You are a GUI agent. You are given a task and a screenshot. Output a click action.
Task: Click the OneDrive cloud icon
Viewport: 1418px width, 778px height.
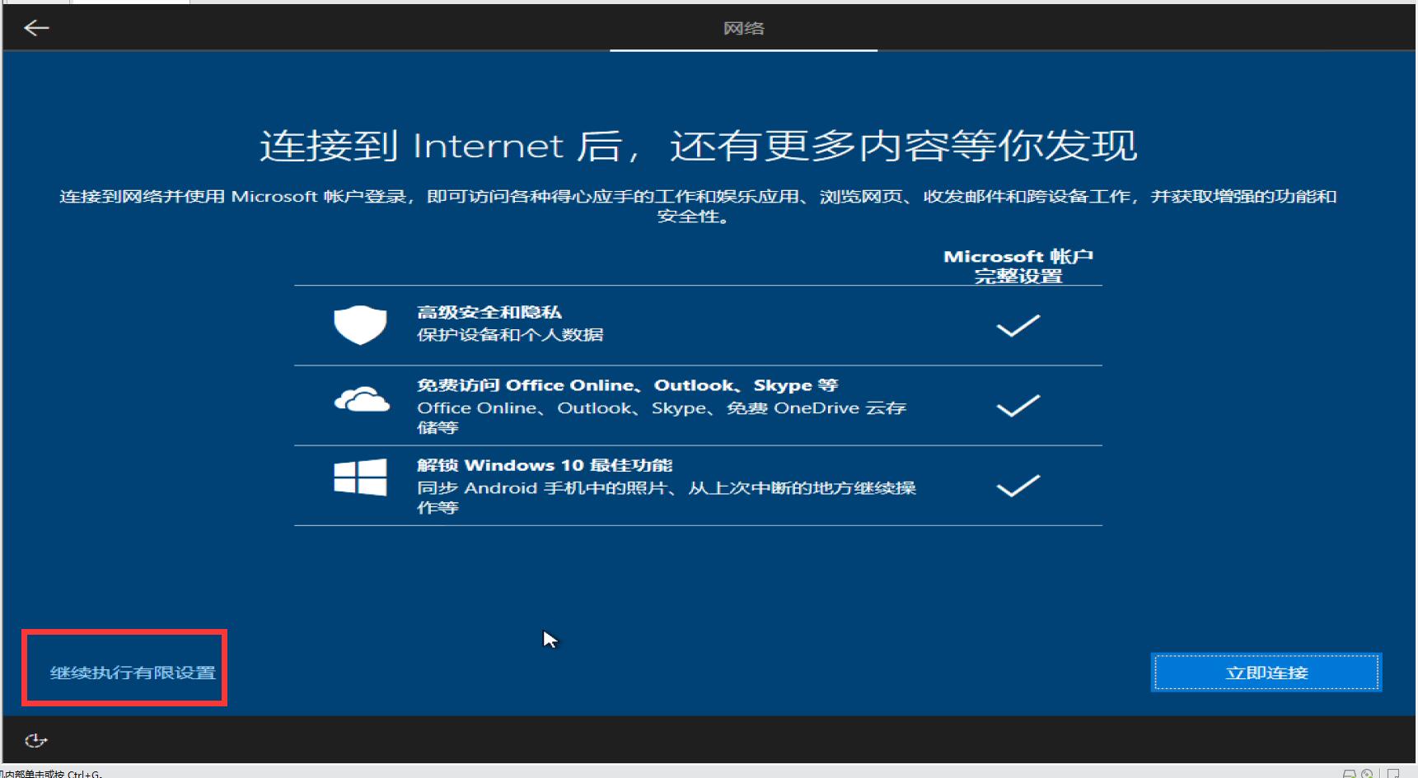(x=362, y=399)
